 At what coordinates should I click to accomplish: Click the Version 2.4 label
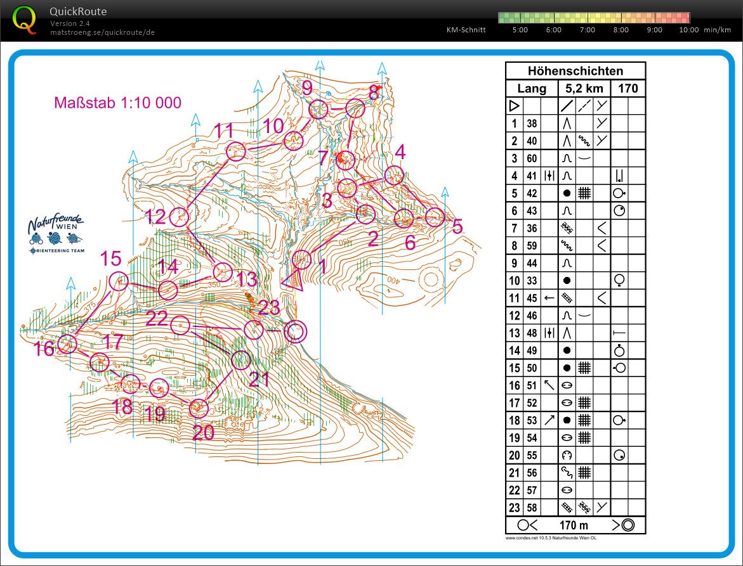[70, 23]
